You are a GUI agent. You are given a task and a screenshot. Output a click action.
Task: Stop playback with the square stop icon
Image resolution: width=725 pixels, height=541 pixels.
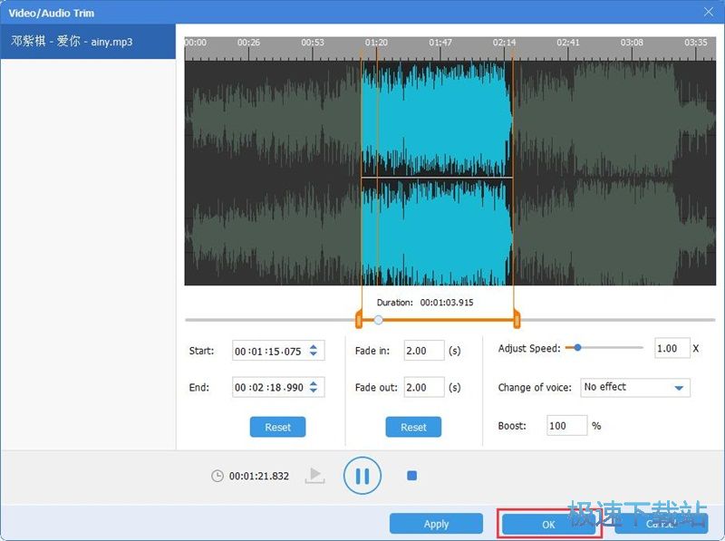[412, 476]
